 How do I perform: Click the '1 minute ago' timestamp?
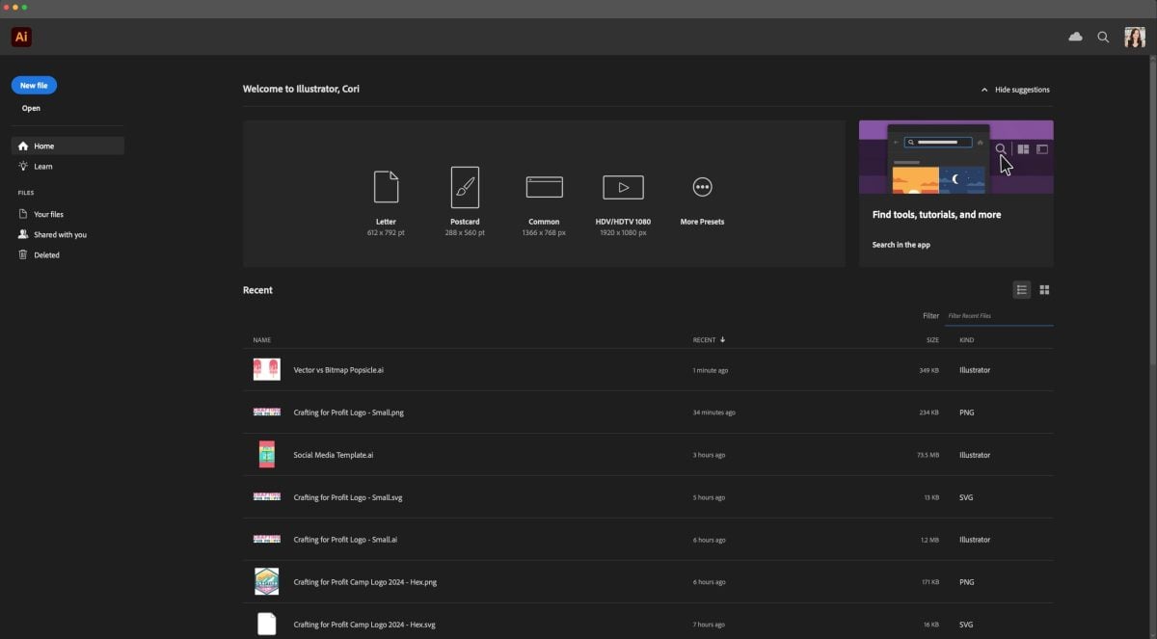coord(711,370)
